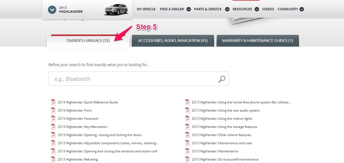Expand the Community dropdown arrow
The height and width of the screenshot is (163, 344).
click(x=302, y=9)
